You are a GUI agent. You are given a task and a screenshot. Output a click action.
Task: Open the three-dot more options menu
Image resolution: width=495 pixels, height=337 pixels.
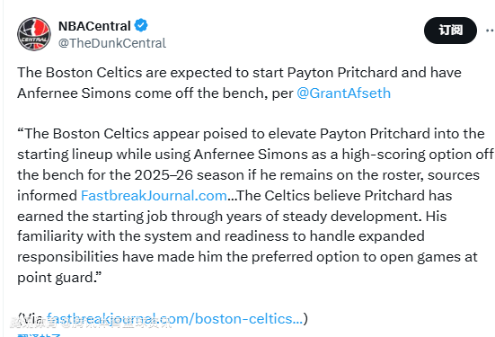(x=490, y=31)
